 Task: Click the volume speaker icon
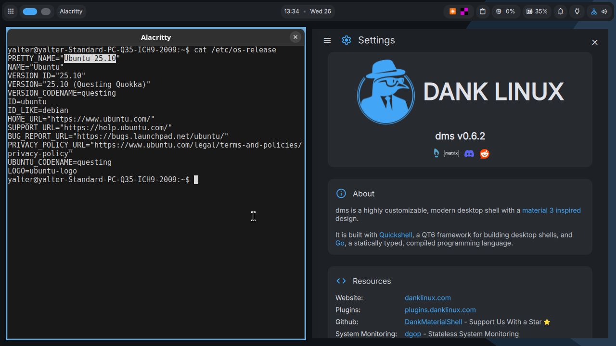(x=605, y=11)
